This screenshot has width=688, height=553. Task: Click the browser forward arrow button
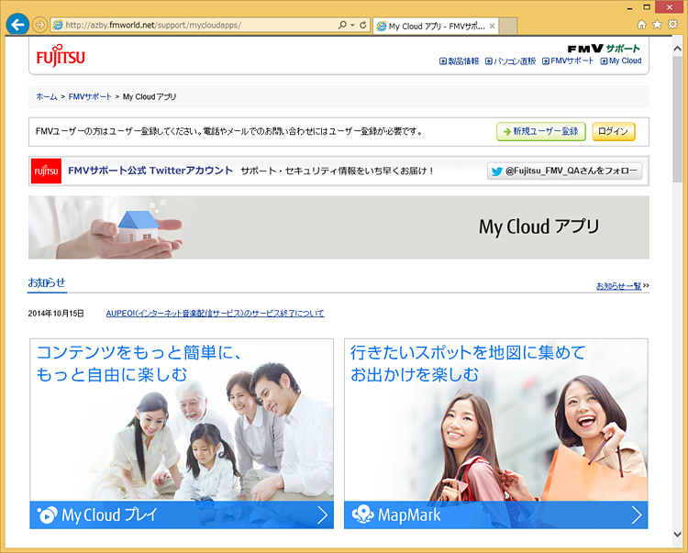(39, 25)
